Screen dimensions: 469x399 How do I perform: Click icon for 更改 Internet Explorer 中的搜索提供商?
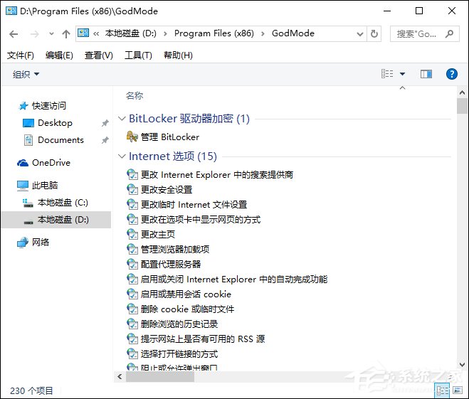click(132, 174)
